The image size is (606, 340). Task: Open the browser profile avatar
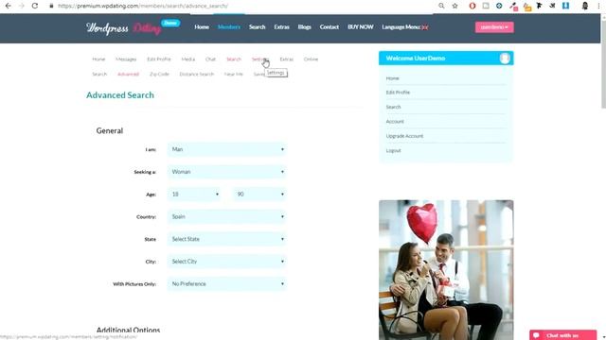tap(585, 6)
